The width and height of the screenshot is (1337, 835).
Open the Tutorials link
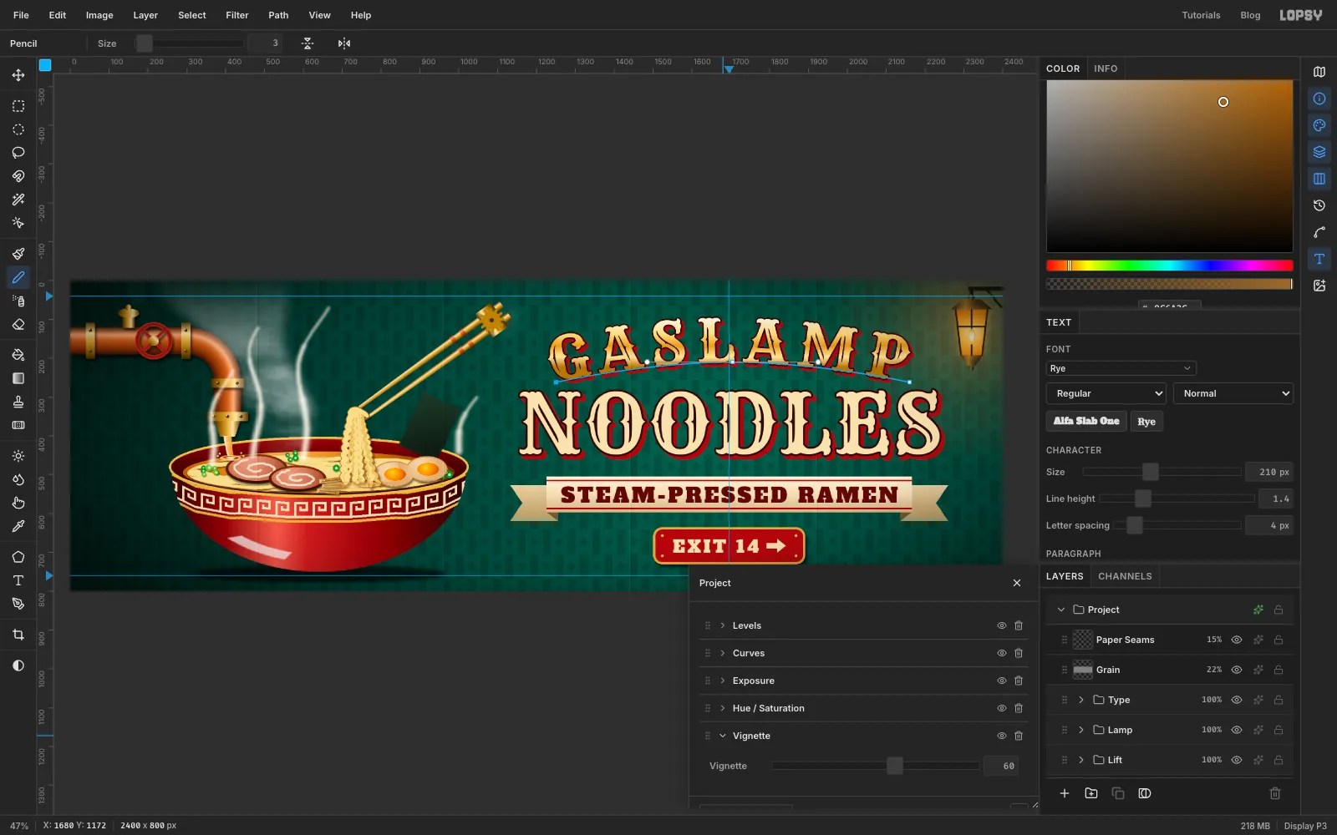coord(1201,15)
